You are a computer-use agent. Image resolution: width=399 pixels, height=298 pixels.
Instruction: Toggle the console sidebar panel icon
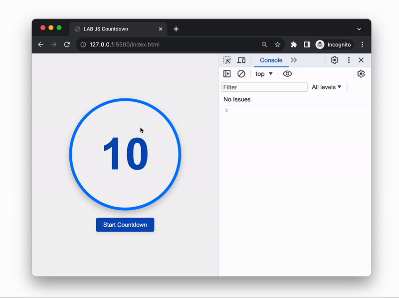[227, 74]
